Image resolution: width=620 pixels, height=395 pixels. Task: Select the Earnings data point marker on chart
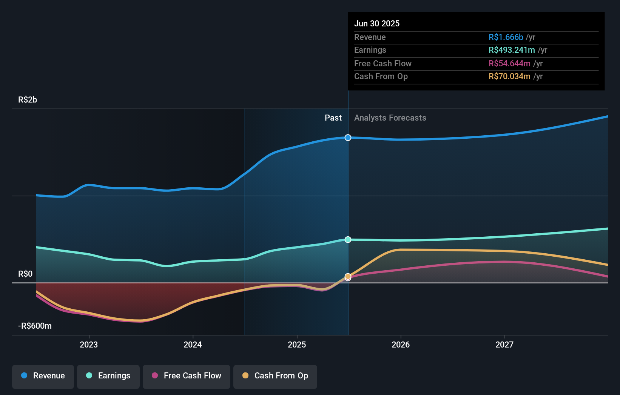point(347,240)
